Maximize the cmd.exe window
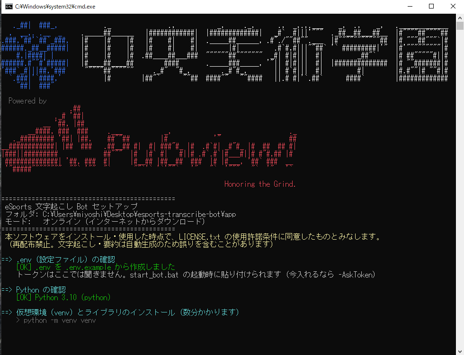464x355 pixels. click(x=431, y=7)
